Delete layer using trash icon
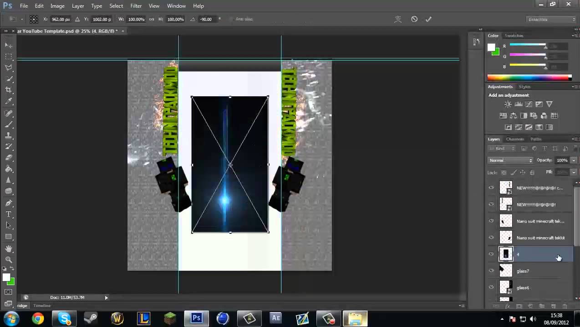Screen dimensions: 580x327 565,307
